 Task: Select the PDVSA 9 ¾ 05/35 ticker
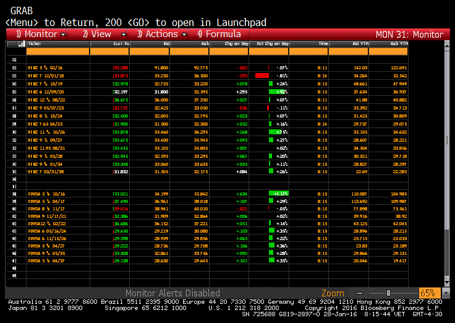pyautogui.click(x=46, y=253)
